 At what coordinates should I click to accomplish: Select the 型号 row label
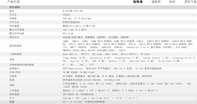pos(12,11)
